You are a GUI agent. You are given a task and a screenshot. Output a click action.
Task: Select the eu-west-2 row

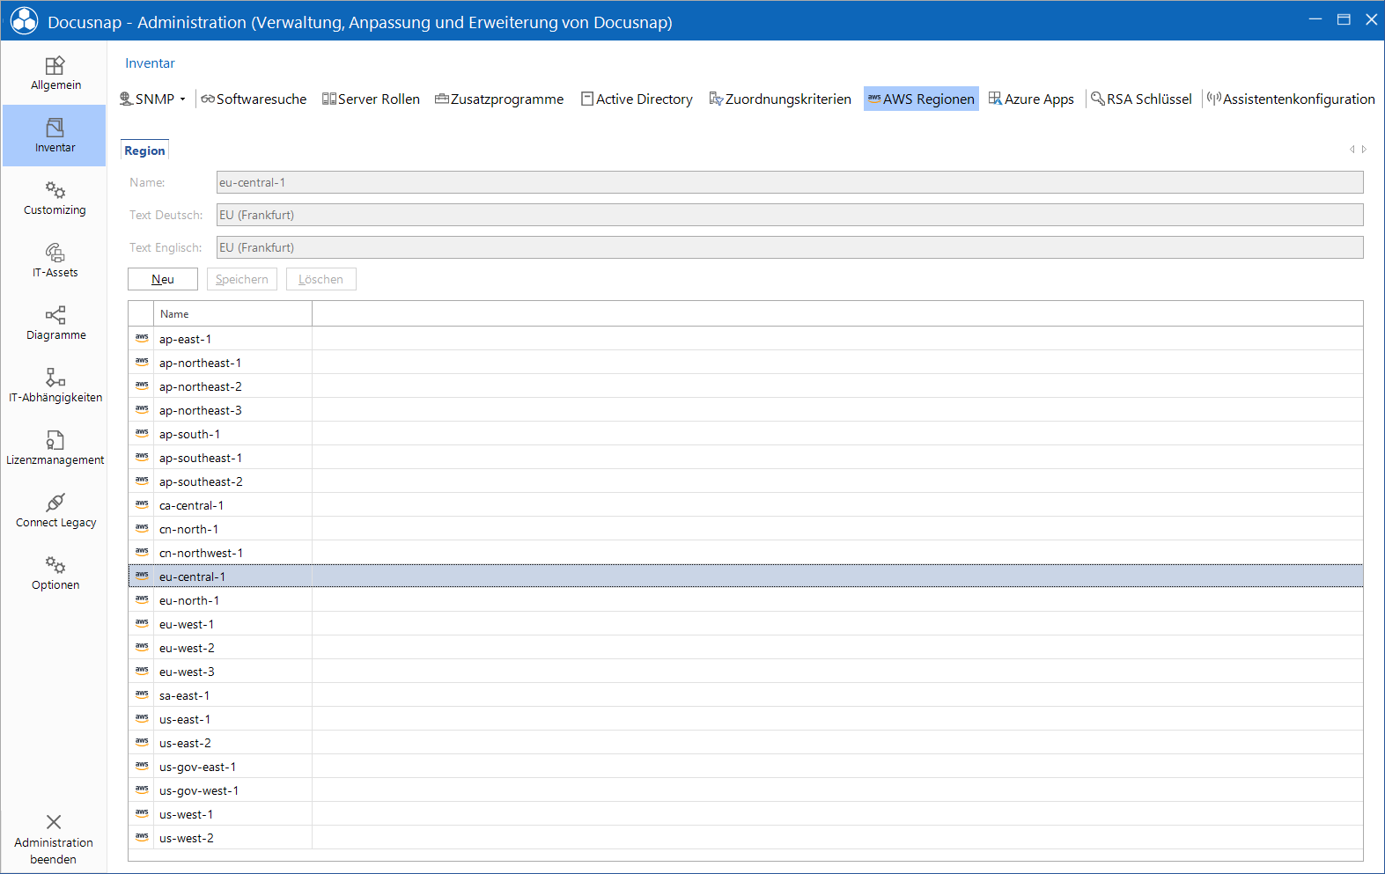coord(746,648)
